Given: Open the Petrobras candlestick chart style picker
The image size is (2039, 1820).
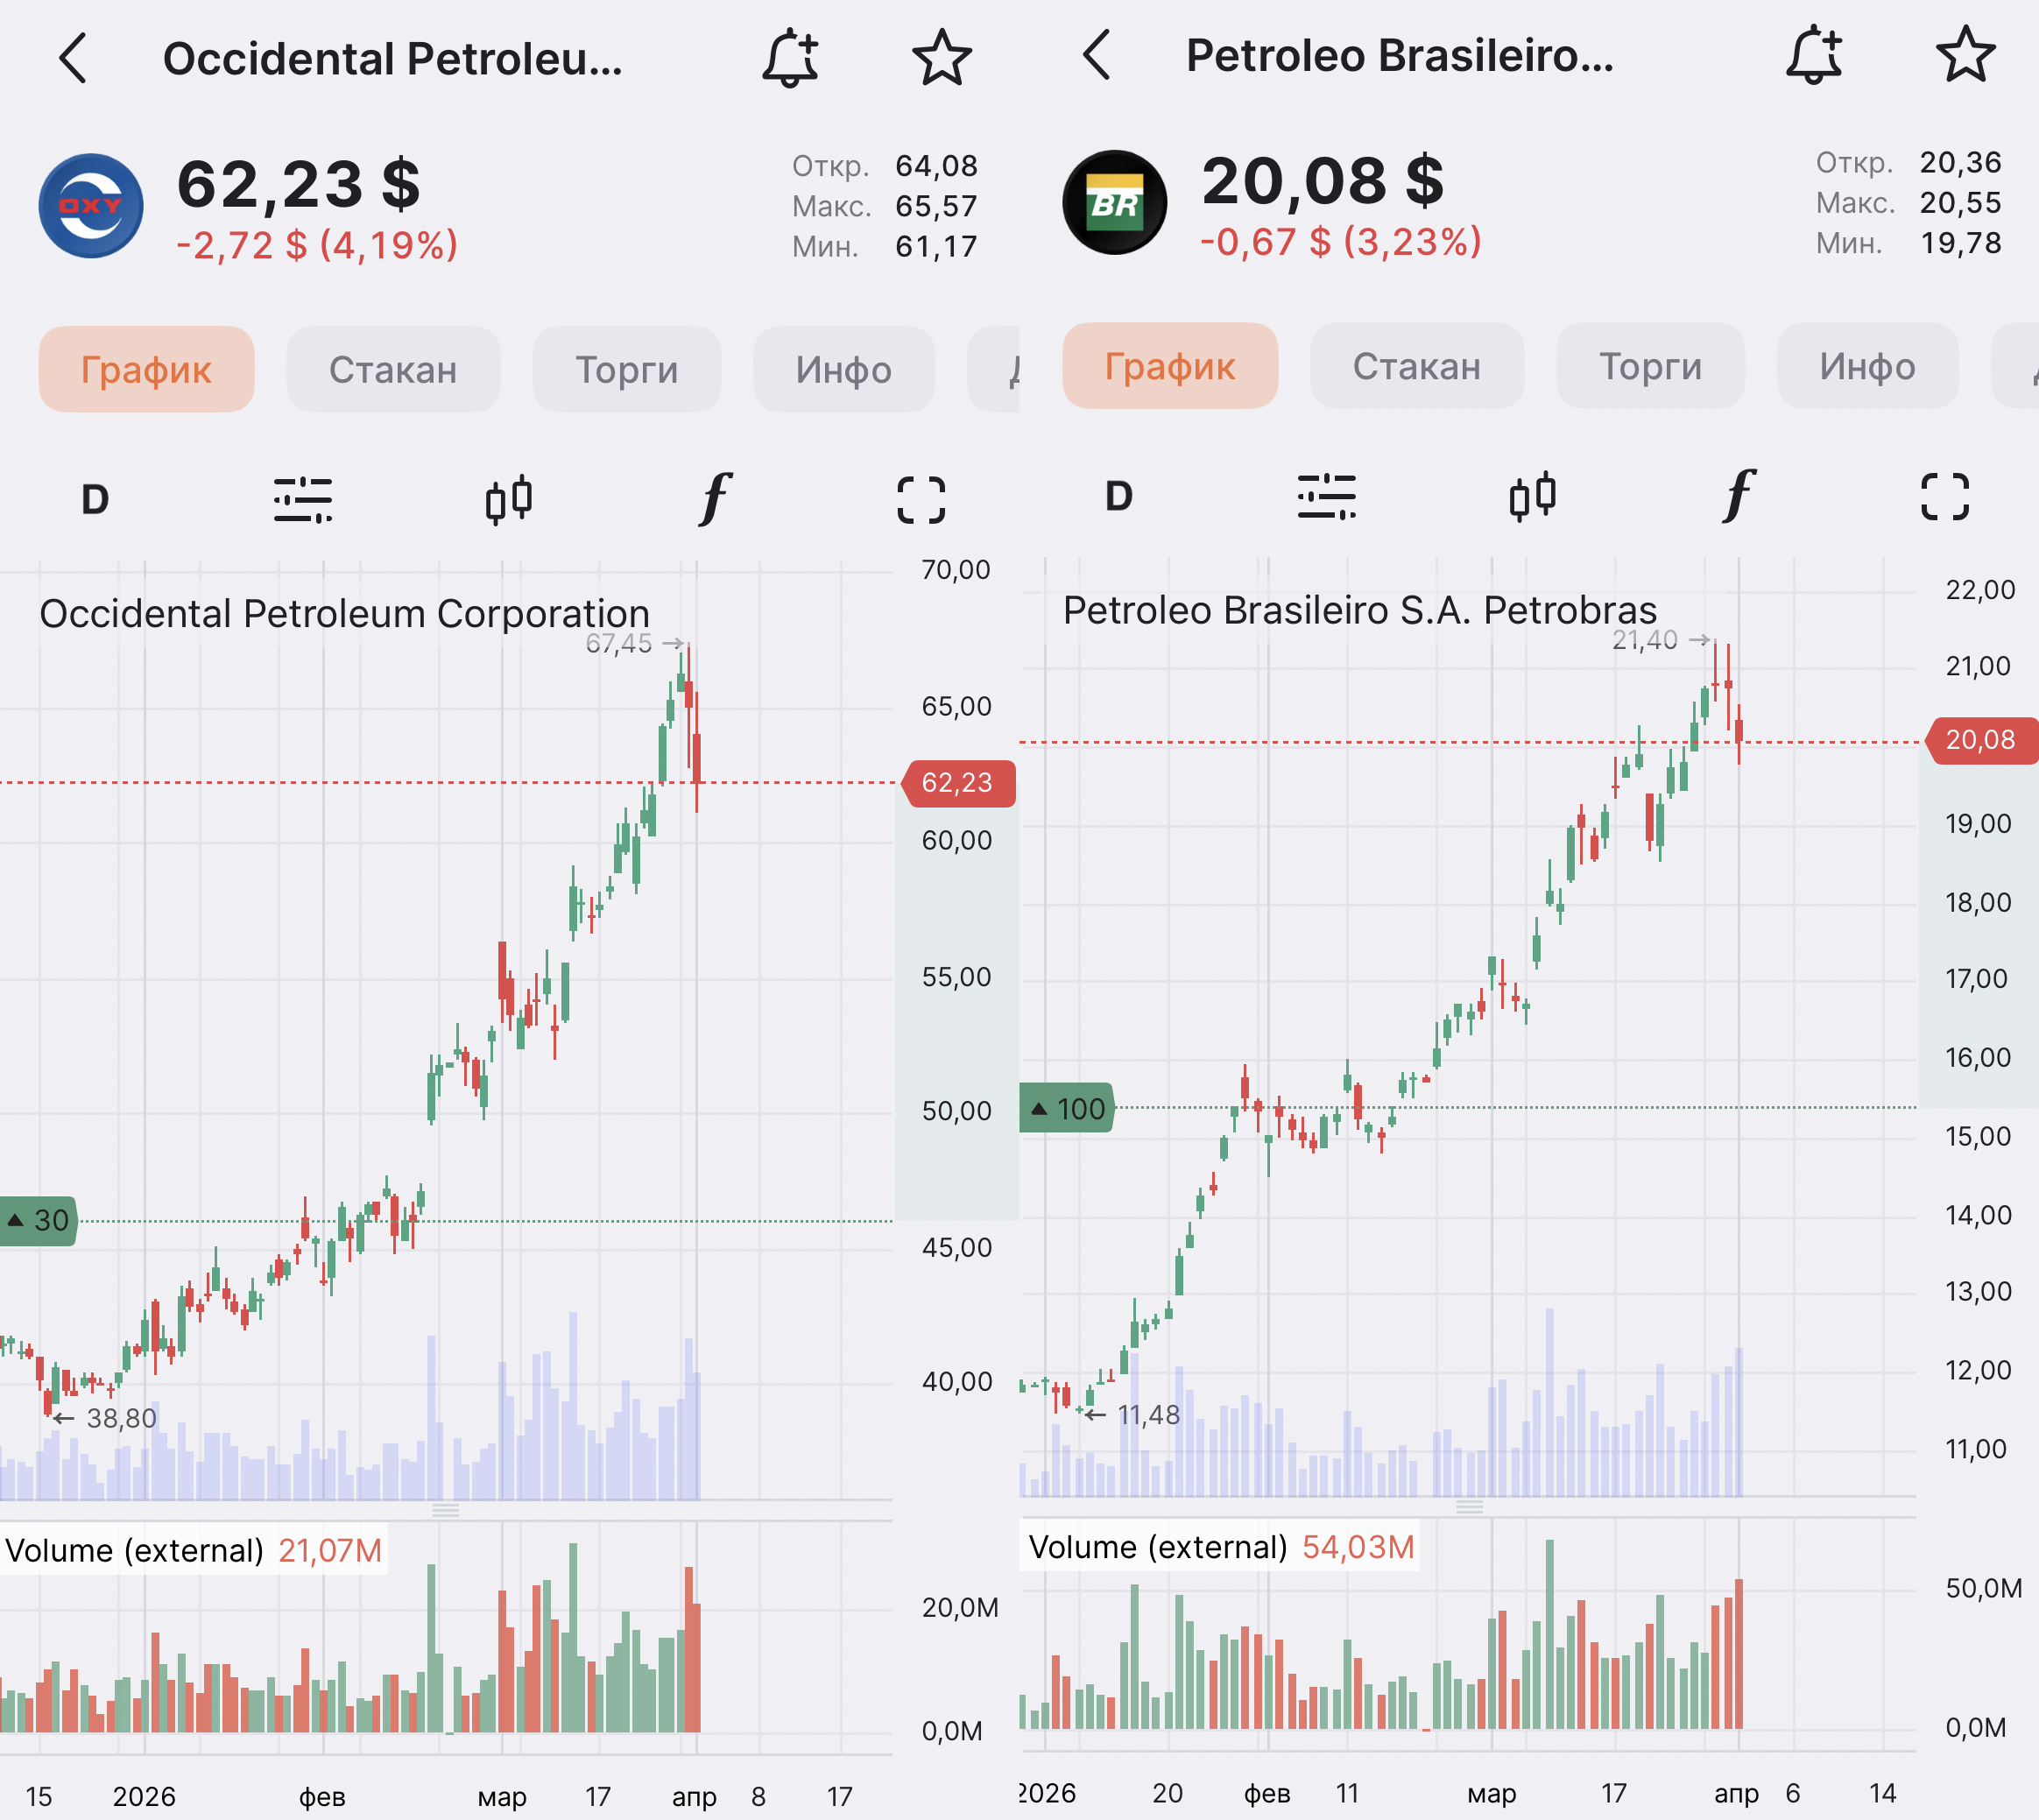Looking at the screenshot, I should (x=1533, y=496).
